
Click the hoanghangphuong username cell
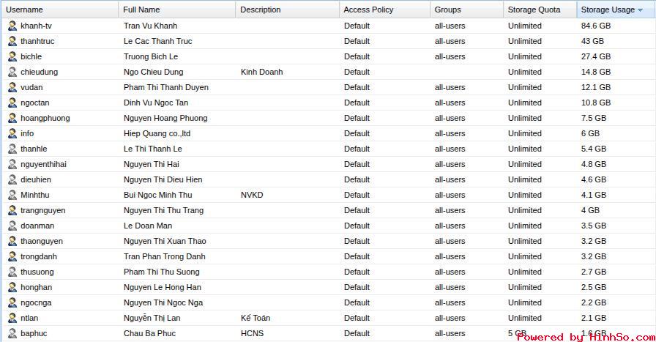(x=45, y=118)
